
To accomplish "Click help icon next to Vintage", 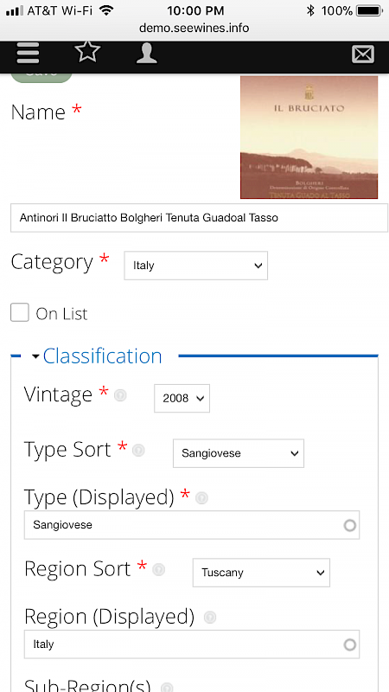I will tap(120, 395).
